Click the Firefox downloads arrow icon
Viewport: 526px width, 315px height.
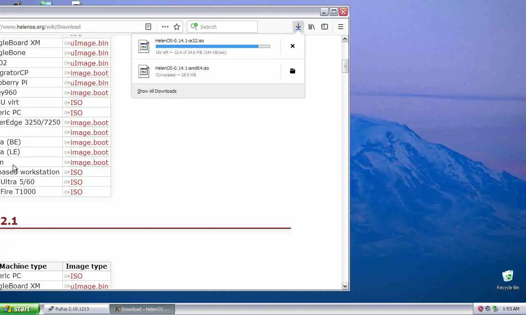tap(298, 27)
